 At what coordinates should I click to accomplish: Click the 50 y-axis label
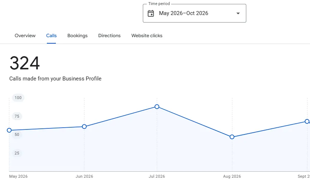[x=17, y=134]
